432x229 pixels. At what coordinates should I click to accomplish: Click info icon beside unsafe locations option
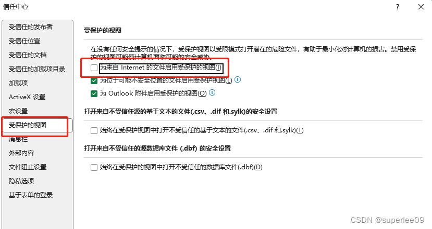(x=238, y=79)
